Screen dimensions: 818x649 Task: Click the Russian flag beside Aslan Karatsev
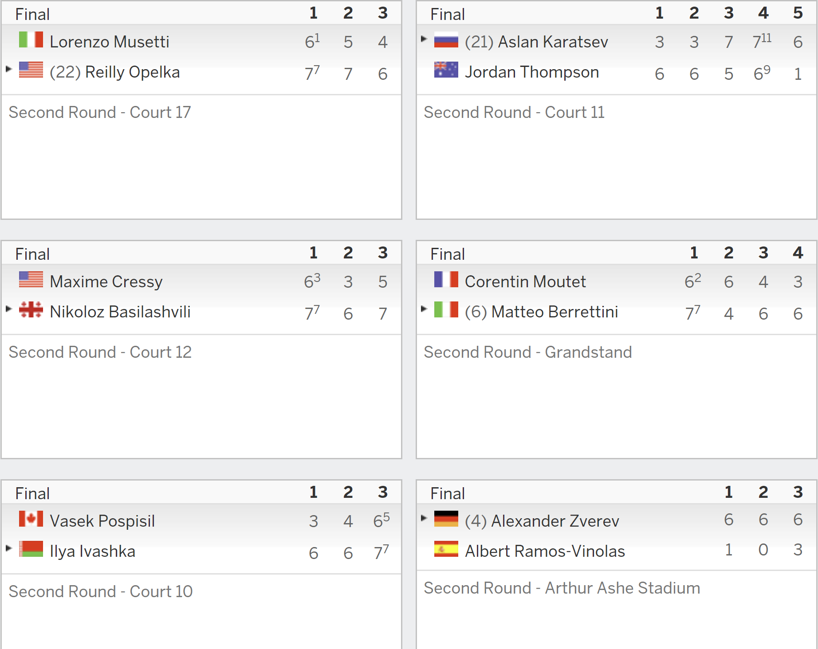tap(446, 39)
